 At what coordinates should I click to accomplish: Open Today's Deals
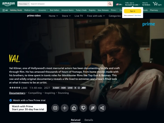pyautogui.click(x=81, y=10)
